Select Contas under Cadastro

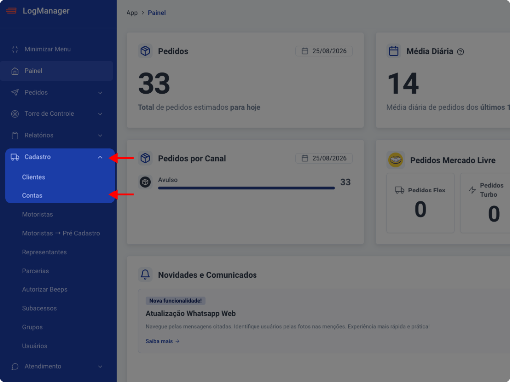coord(32,196)
